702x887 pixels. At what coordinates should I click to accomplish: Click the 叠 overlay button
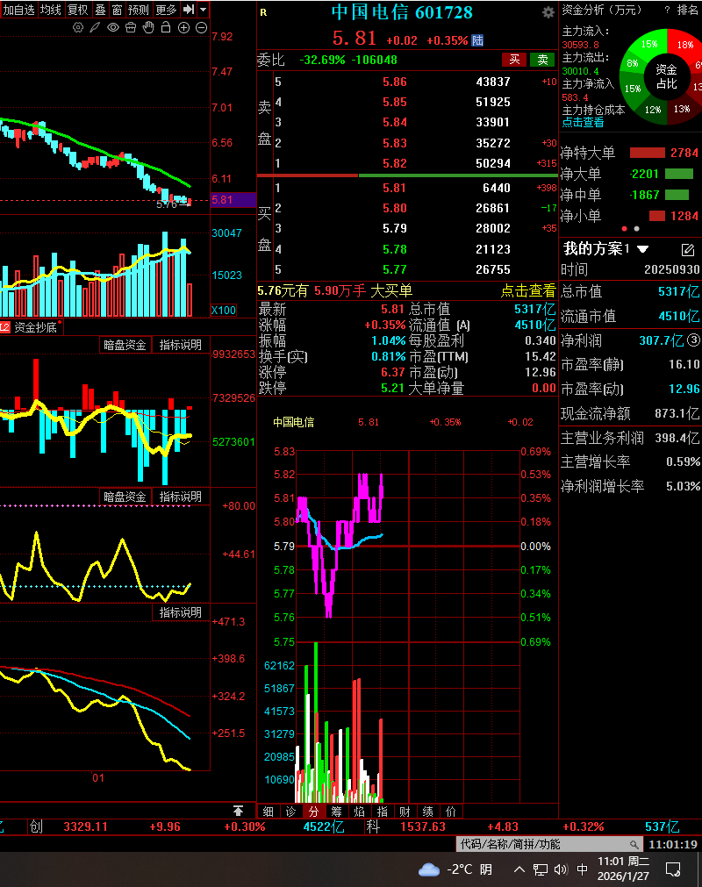pyautogui.click(x=100, y=9)
